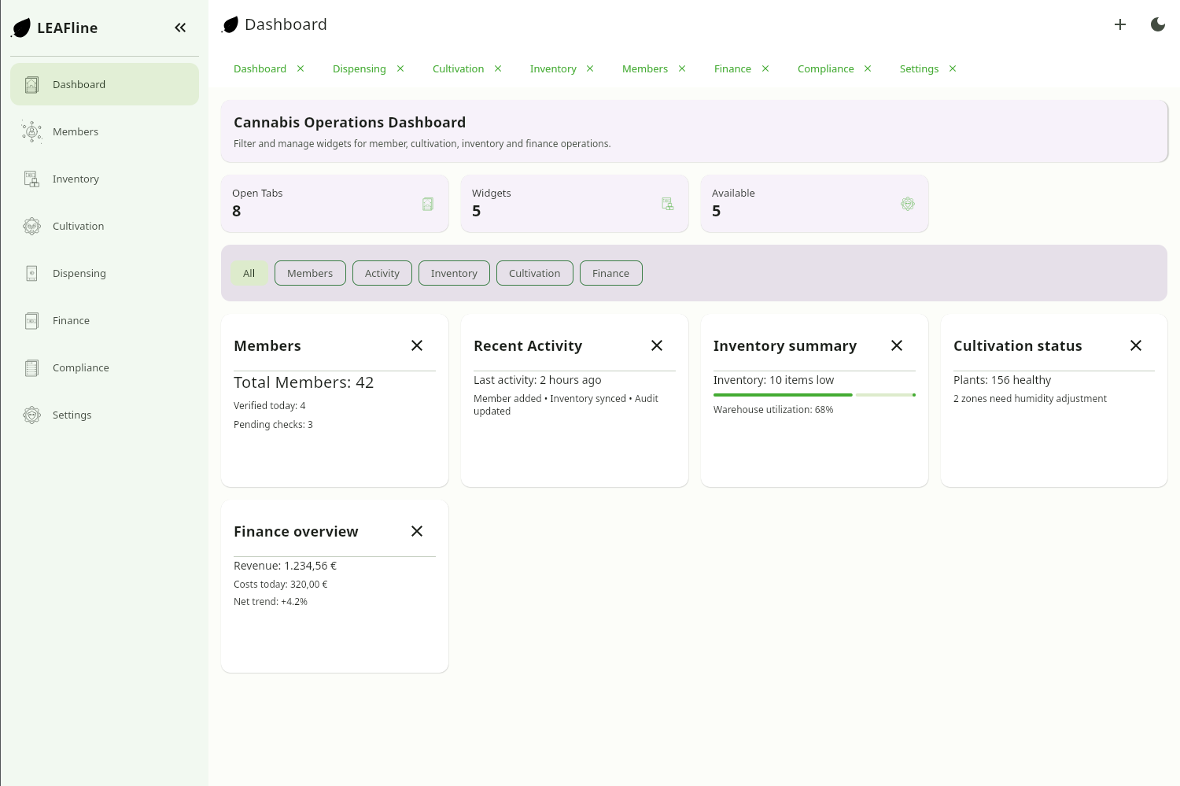Filter widgets by Cultivation chip
Screen dimensions: 1180x786
click(x=534, y=273)
